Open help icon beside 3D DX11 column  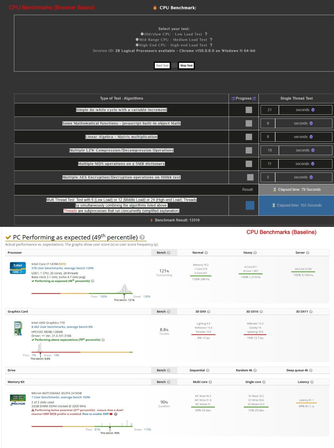click(x=311, y=311)
